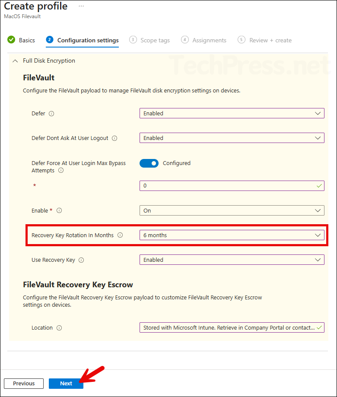Click the info icon next to Enable
This screenshot has width=337, height=397.
pyautogui.click(x=59, y=211)
